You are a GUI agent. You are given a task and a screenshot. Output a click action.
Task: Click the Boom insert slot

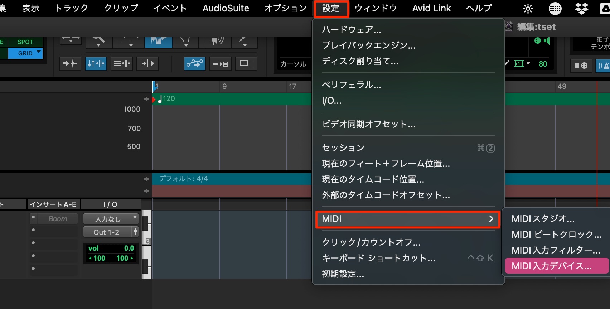click(58, 219)
